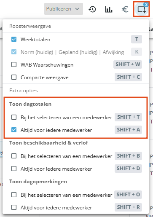
Task: Uncheck dagtotalen Altijd voor iedere medewerker
Action: [x=14, y=130]
